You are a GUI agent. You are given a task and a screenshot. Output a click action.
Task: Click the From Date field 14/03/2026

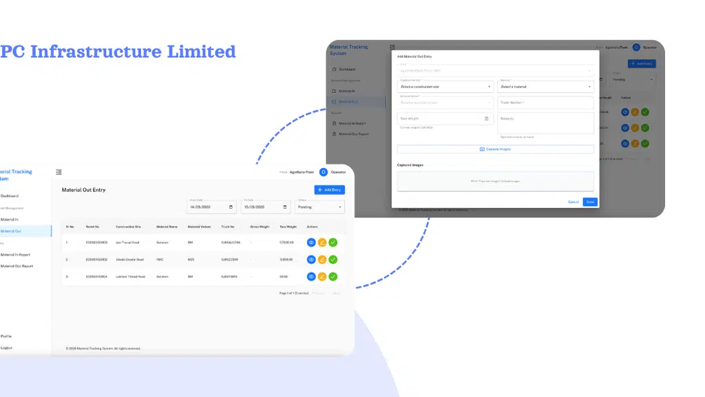(x=211, y=207)
